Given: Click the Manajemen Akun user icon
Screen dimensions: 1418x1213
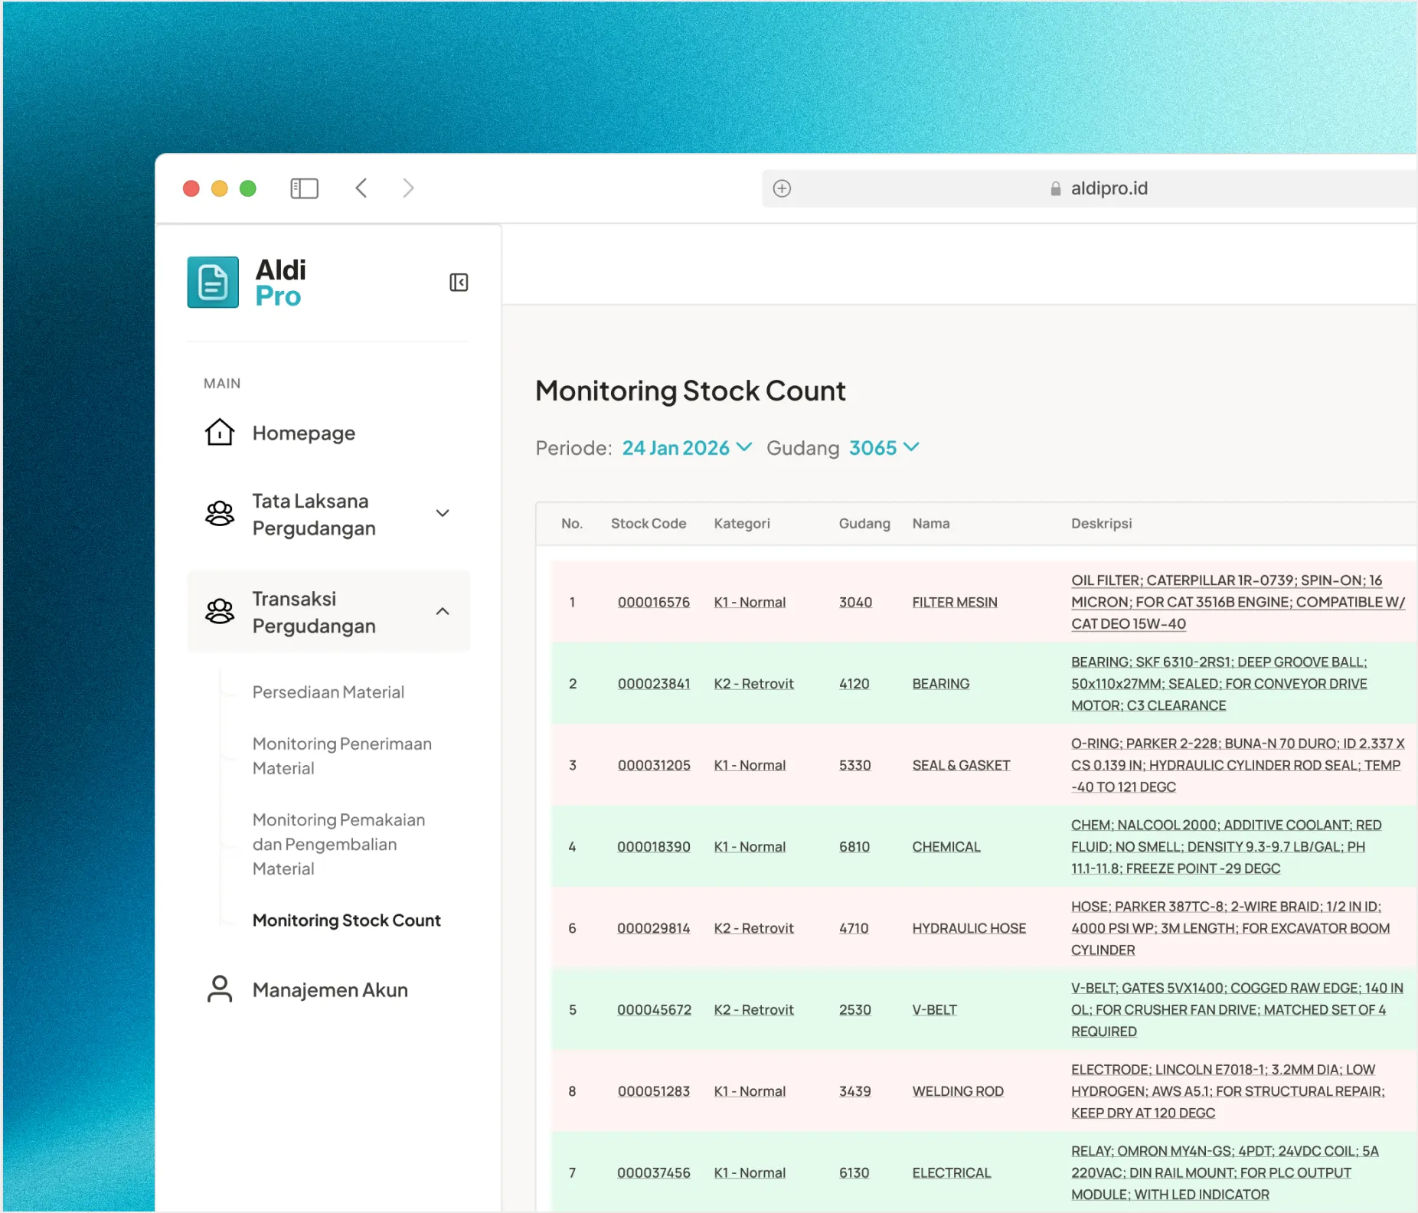Looking at the screenshot, I should click(220, 989).
